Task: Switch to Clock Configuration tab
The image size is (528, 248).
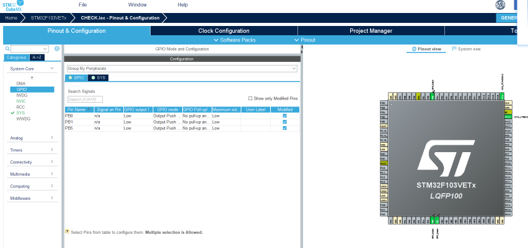Action: [224, 31]
